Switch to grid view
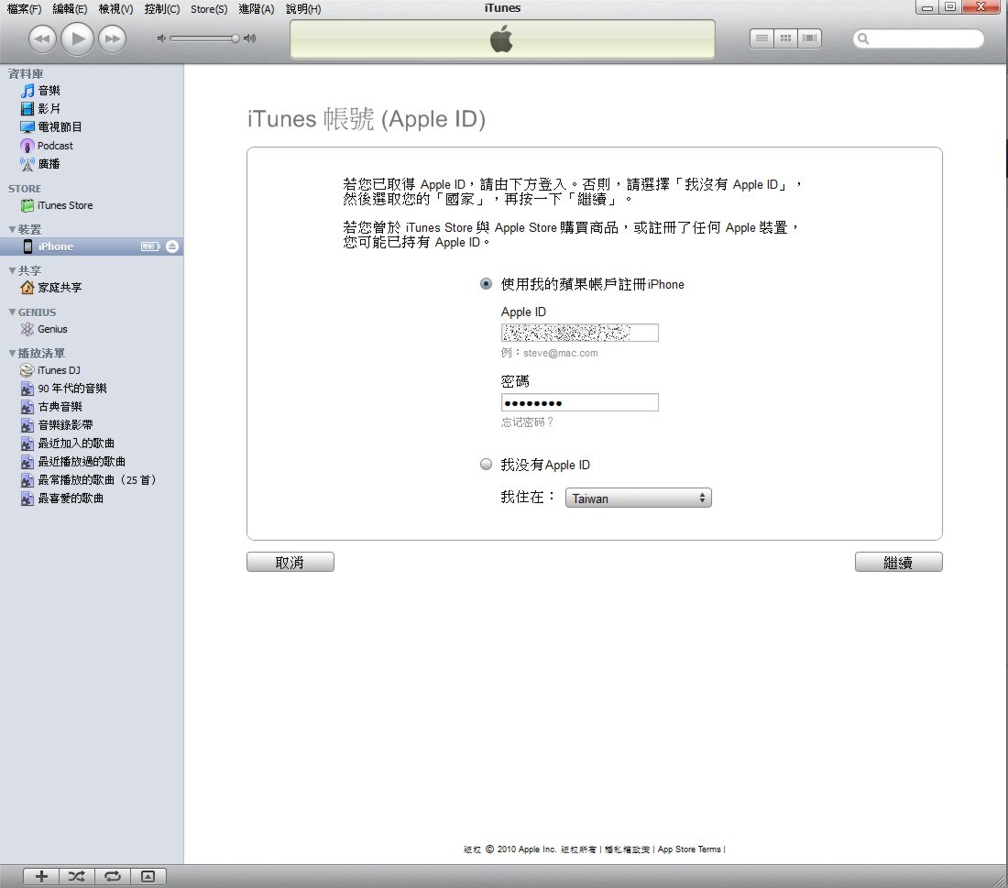 pyautogui.click(x=785, y=38)
